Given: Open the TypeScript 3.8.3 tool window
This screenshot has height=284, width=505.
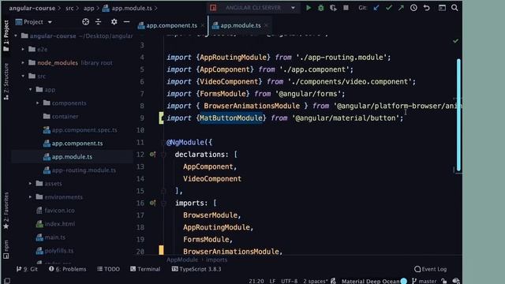Looking at the screenshot, I should [196, 269].
